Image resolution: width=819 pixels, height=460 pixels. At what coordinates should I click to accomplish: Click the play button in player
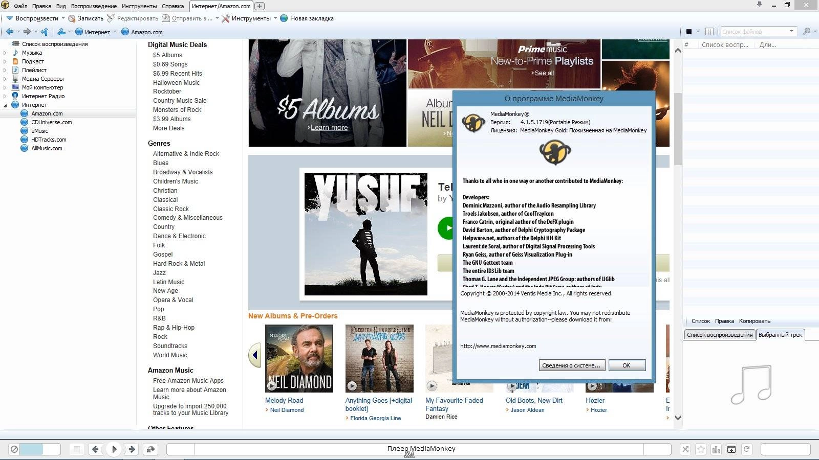[114, 449]
